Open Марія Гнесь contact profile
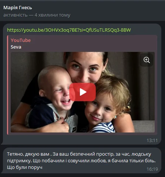The width and height of the screenshot is (165, 177). click(18, 8)
